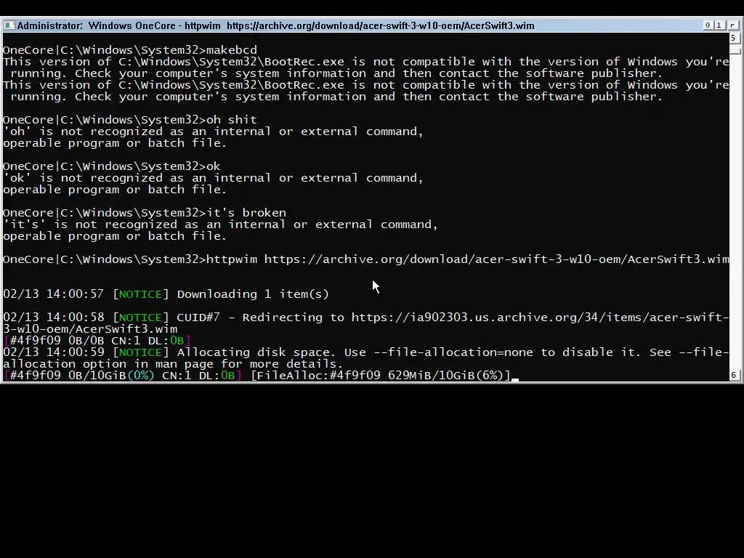Click the "'oh' is not recognized" error line

click(213, 132)
